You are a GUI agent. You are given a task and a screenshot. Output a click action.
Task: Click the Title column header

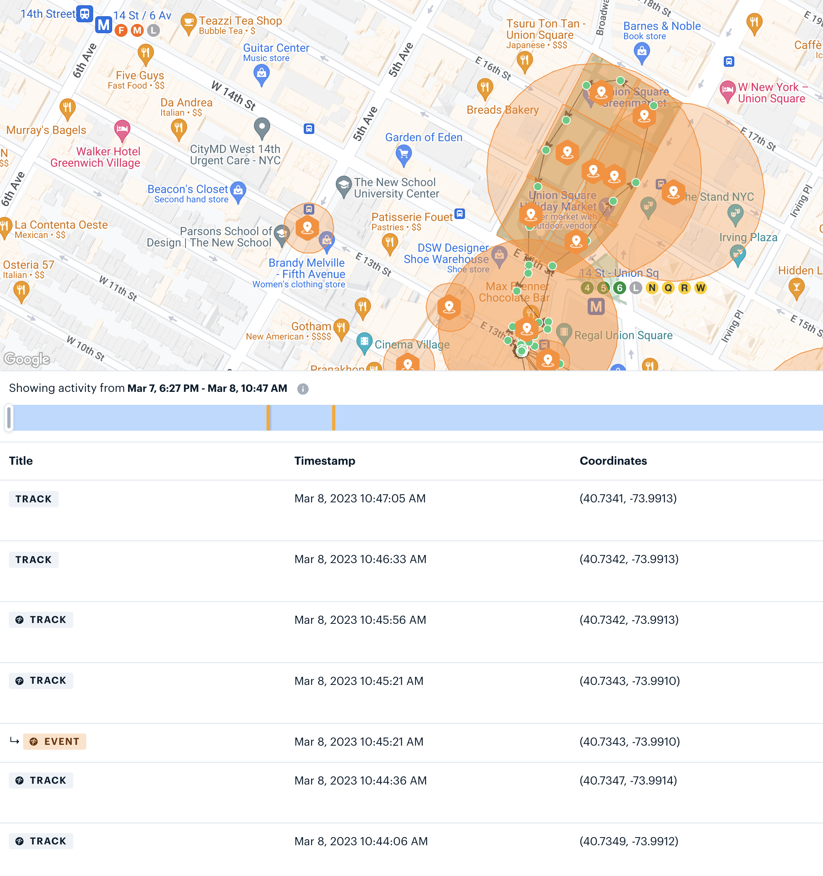tap(21, 461)
